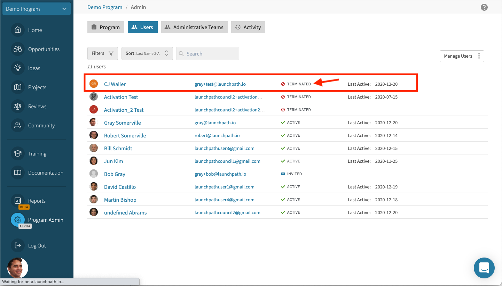Click the Reports chart icon
Image resolution: width=502 pixels, height=286 pixels.
[18, 201]
